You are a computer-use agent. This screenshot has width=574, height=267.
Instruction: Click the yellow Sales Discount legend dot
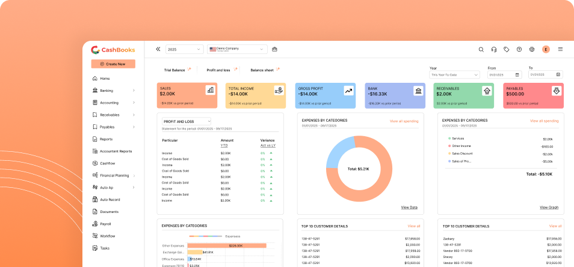tap(449, 154)
